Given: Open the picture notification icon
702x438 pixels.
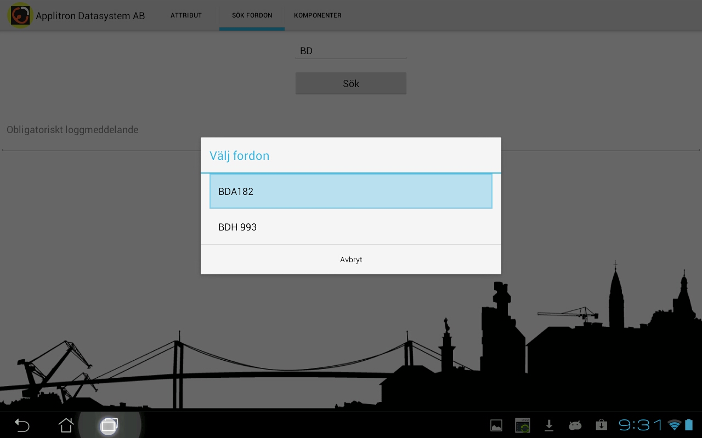Looking at the screenshot, I should (496, 425).
